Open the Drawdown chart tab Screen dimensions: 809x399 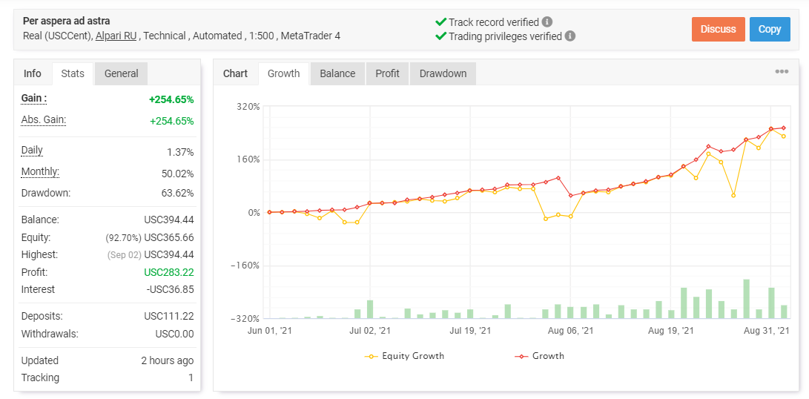coord(443,73)
